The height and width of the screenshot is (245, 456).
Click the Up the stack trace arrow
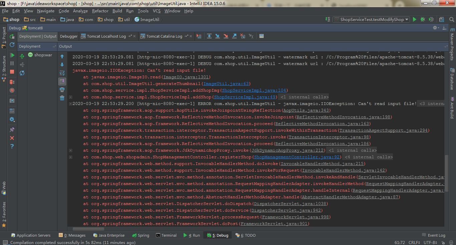[62, 56]
